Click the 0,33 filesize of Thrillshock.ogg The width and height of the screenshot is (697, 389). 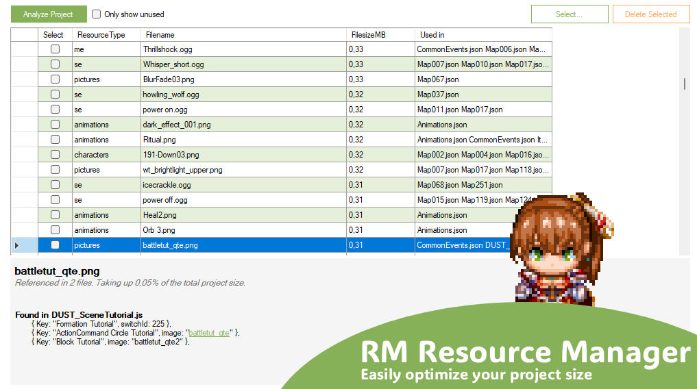(x=380, y=49)
